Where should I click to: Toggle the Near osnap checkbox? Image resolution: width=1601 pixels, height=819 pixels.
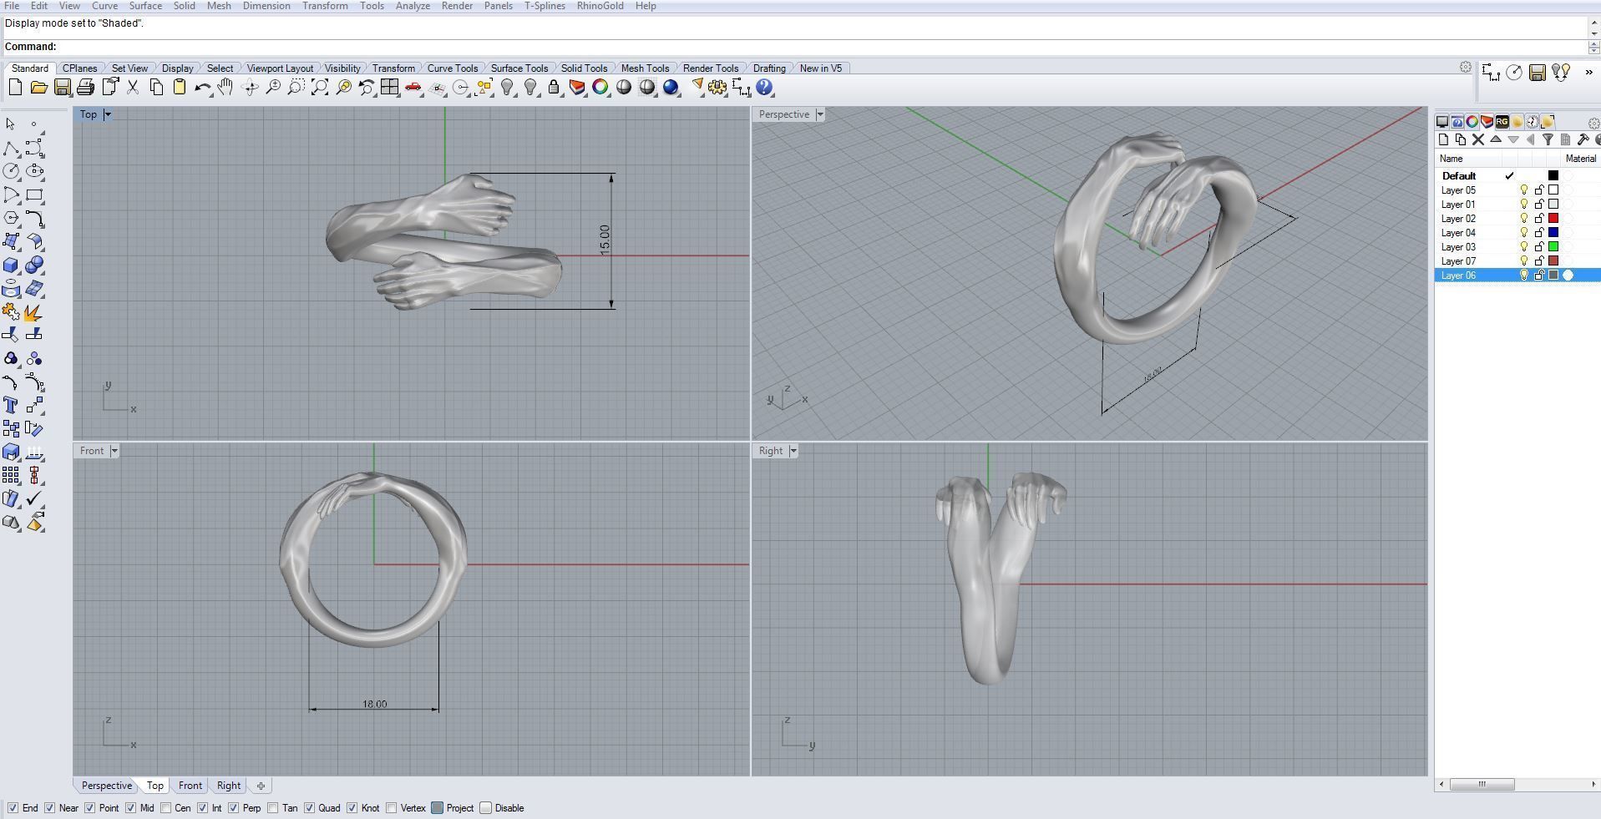(x=49, y=808)
